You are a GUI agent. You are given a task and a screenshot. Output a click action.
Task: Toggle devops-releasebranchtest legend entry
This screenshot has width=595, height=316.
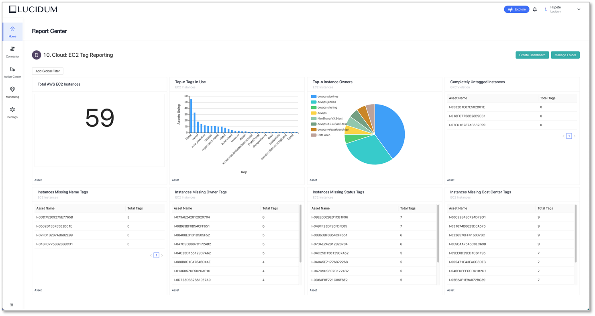click(330, 129)
